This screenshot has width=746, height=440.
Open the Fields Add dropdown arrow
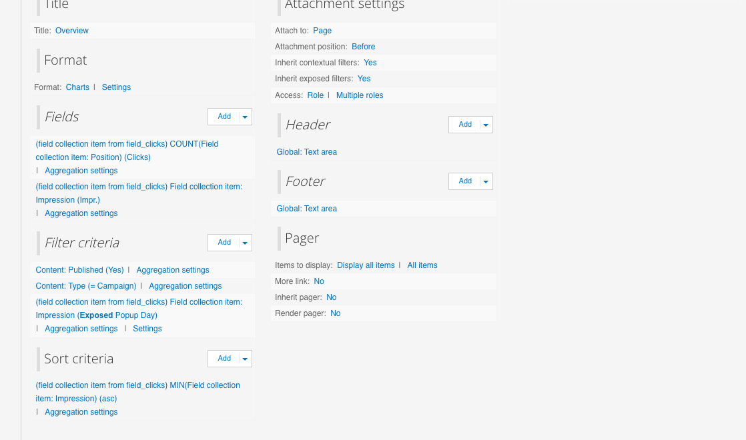coord(246,116)
